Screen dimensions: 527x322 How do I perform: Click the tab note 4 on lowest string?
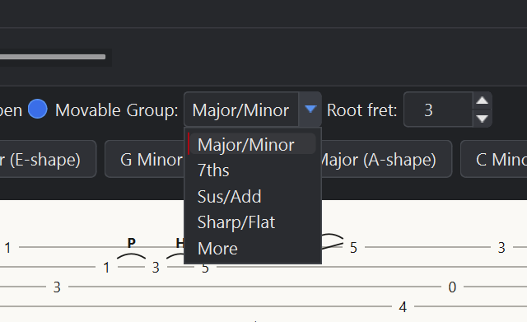tap(403, 307)
